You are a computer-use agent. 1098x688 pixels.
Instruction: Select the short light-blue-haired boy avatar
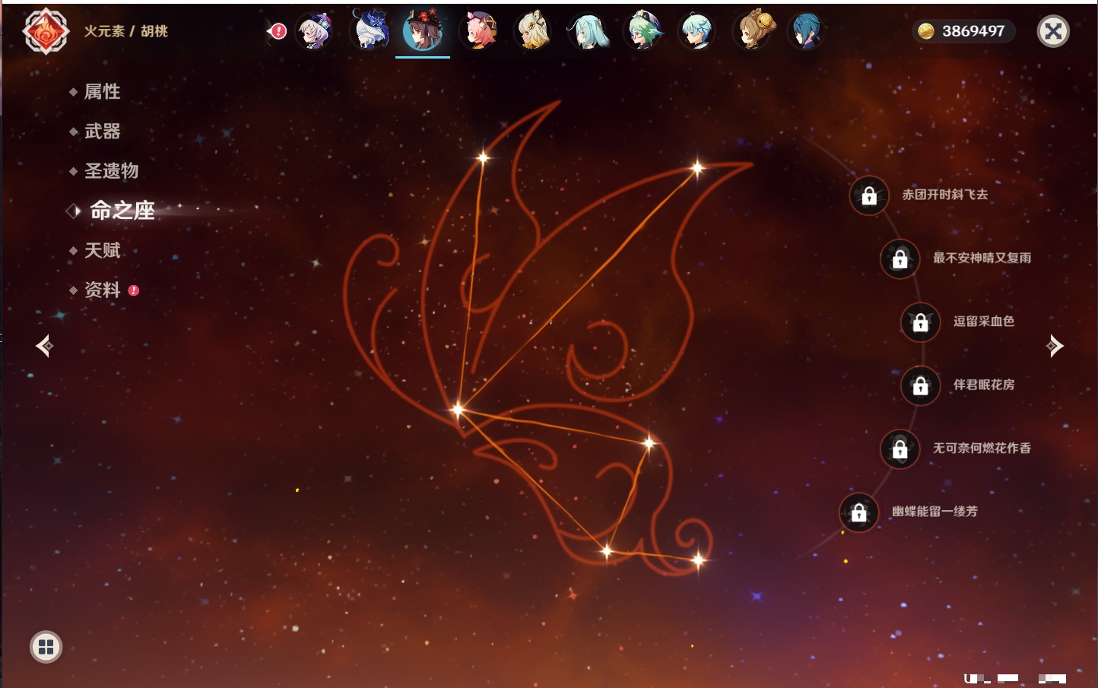click(697, 31)
